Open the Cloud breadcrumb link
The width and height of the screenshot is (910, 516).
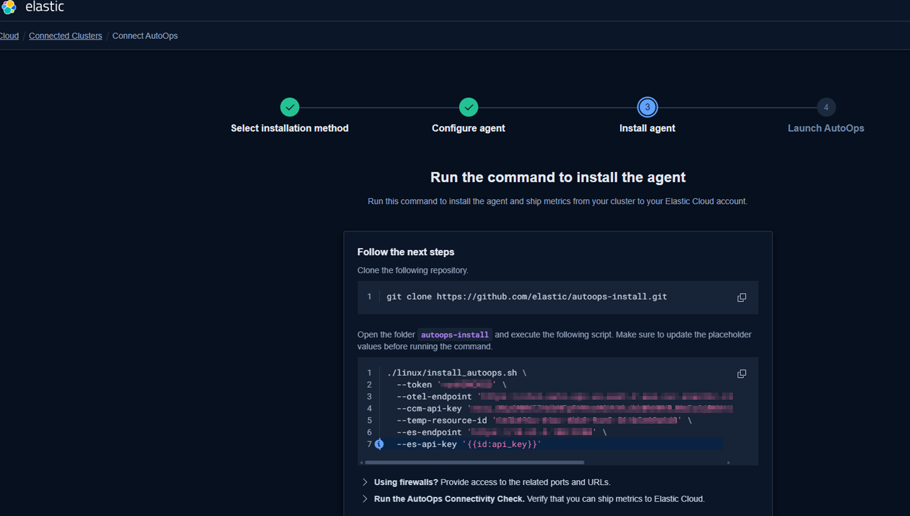9,36
